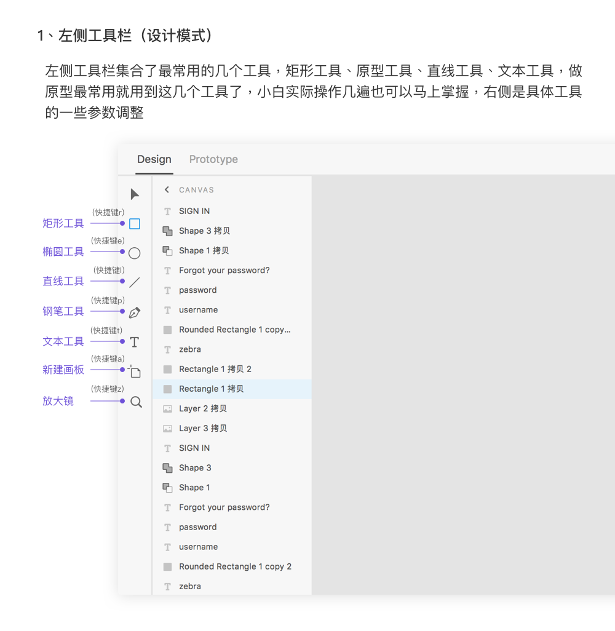
Task: Click the shape icon beside Shape 1 拷贝
Action: (167, 251)
